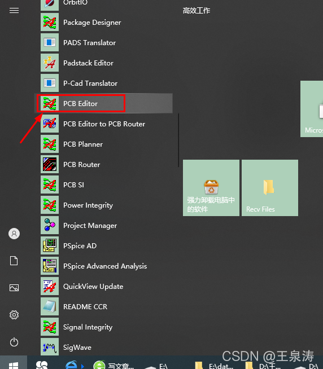Viewport: 323px width, 369px height.
Task: Click the README CCR notepad icon
Action: (50, 306)
